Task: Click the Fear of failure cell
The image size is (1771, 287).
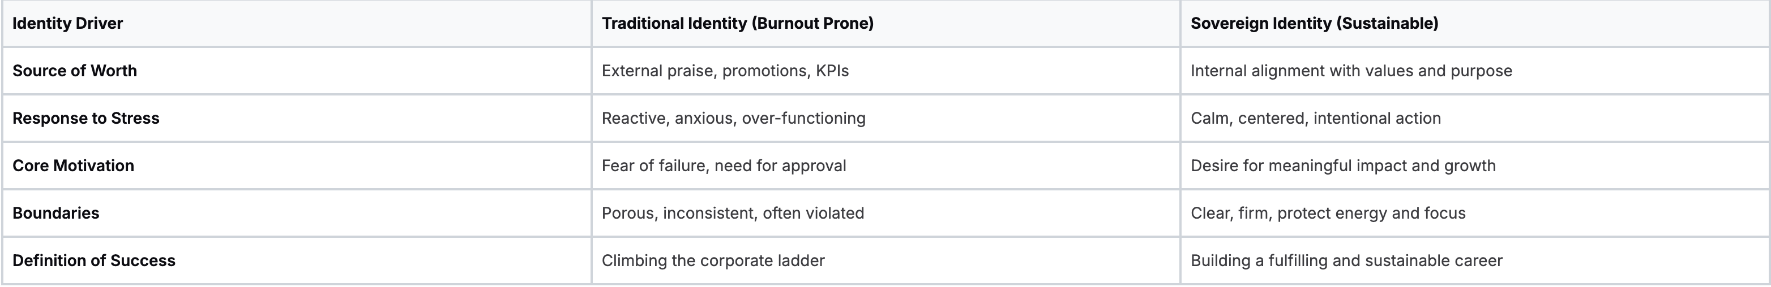Action: click(723, 166)
